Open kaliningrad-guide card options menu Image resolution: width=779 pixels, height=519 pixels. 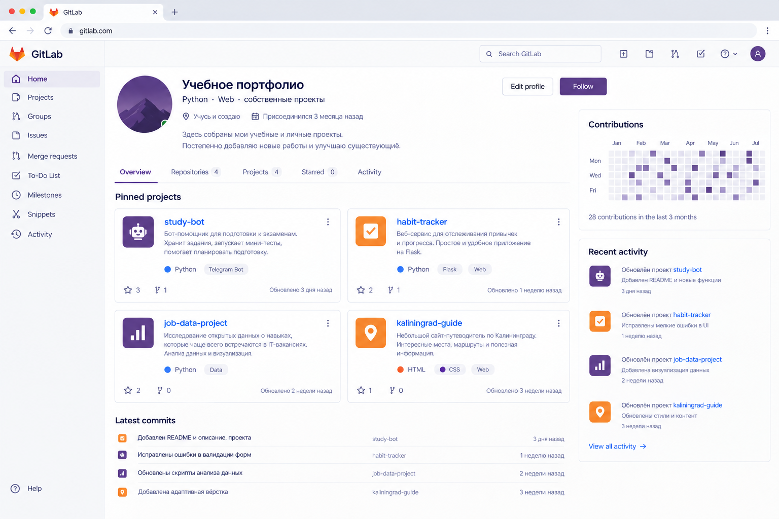tap(558, 323)
